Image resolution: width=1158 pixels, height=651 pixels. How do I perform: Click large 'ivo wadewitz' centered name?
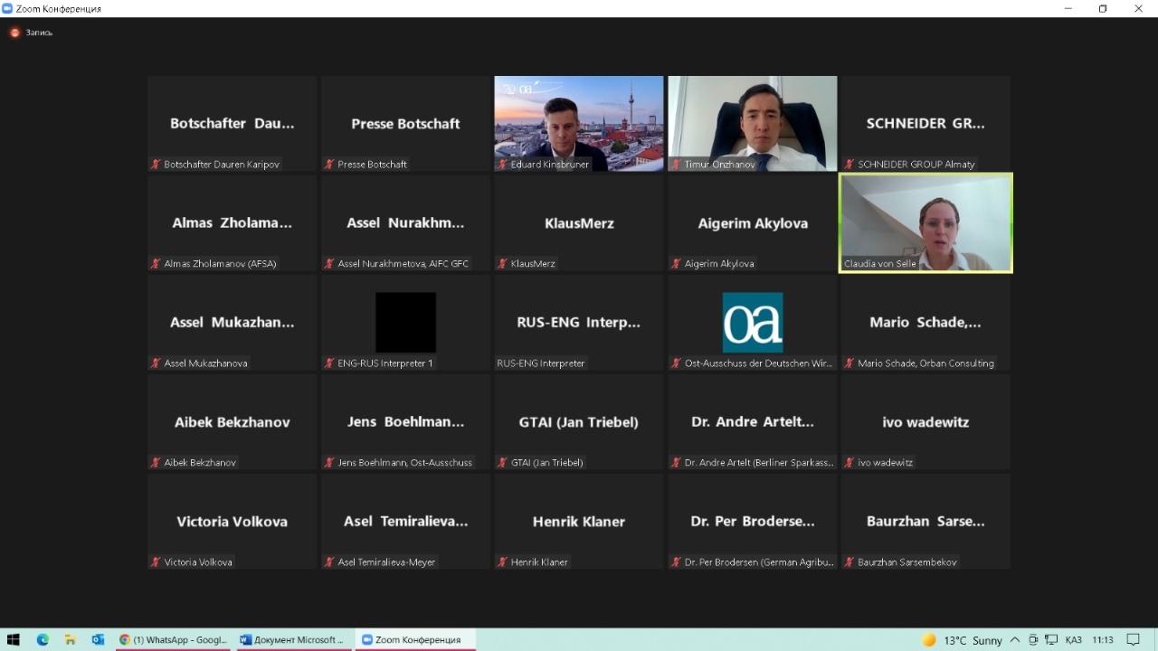[x=925, y=422]
